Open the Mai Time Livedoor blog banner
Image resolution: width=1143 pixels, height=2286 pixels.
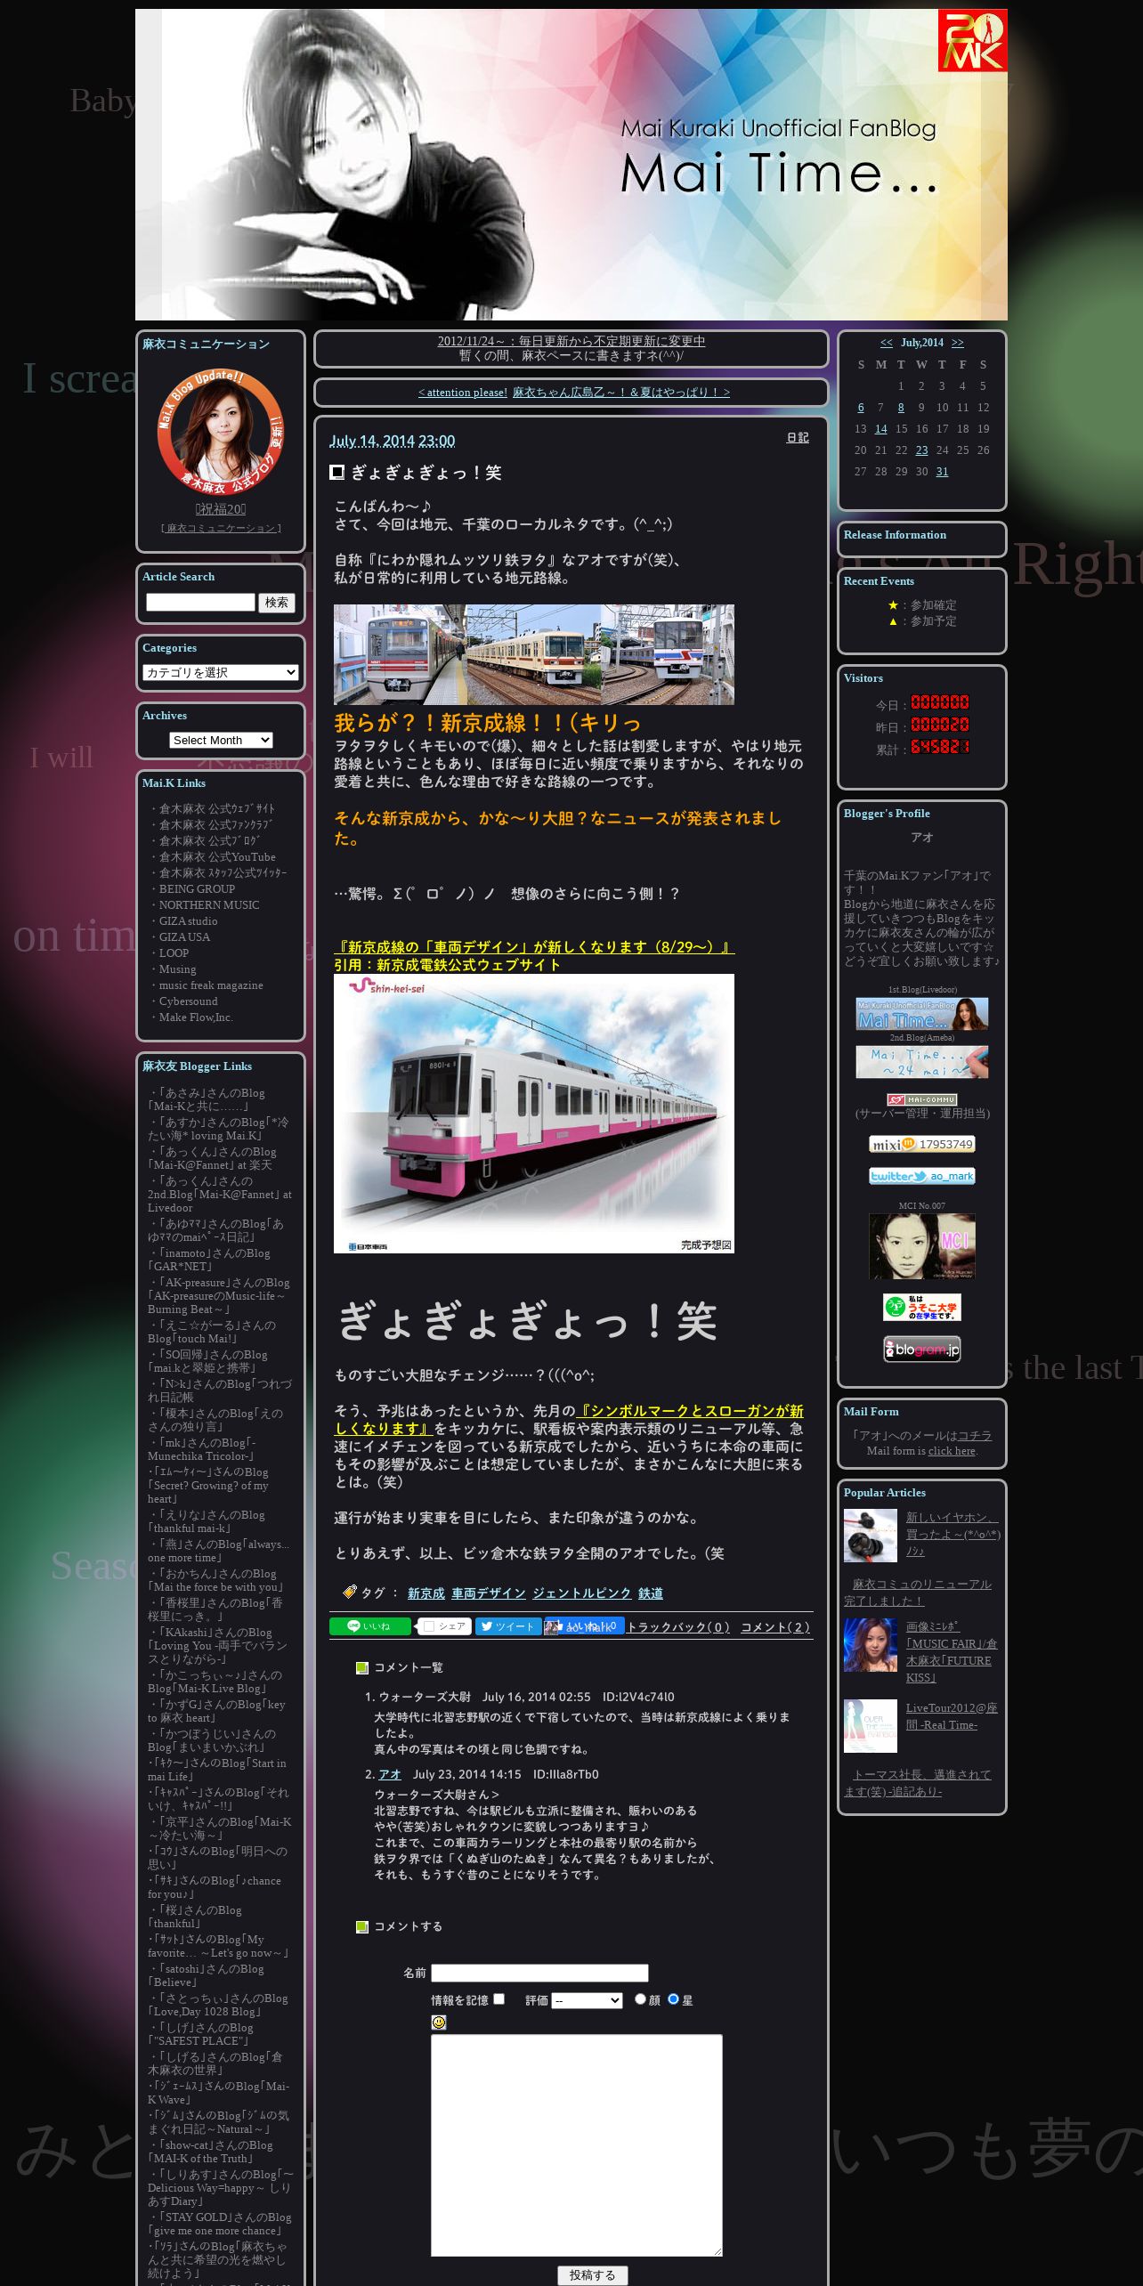922,1014
